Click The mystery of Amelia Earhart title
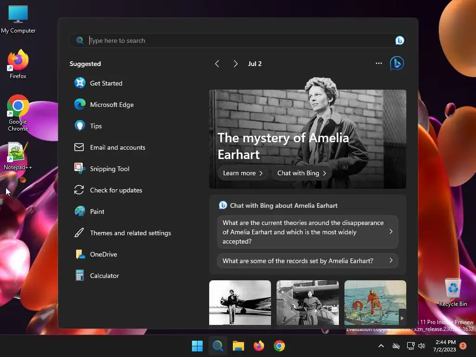This screenshot has height=357, width=476. pos(283,146)
